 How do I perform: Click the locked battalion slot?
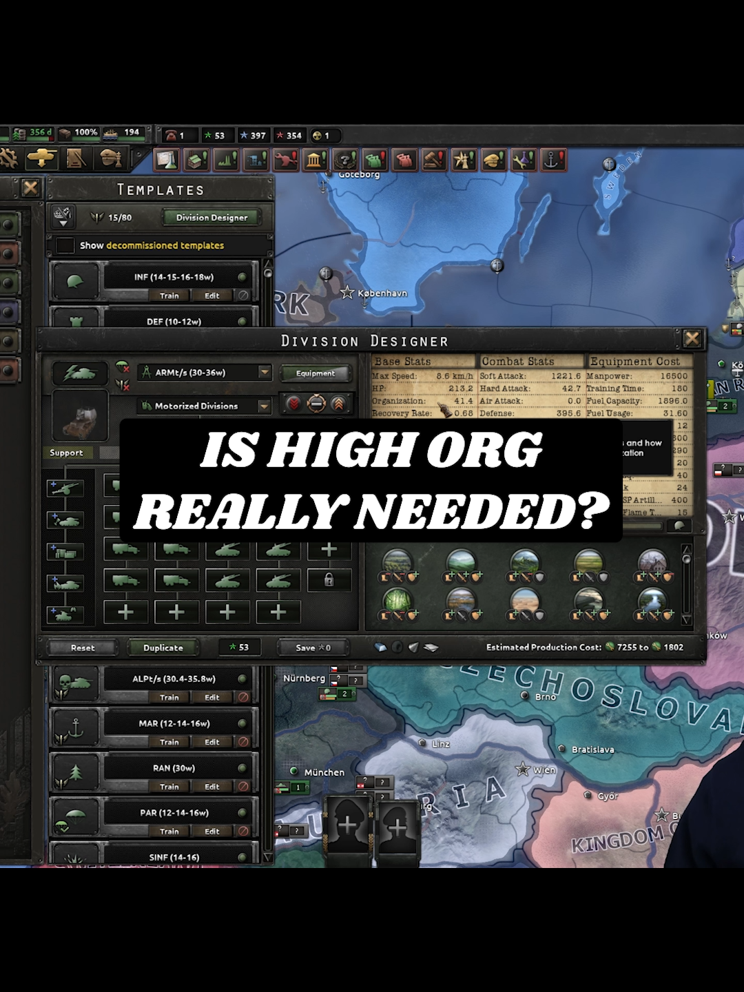tap(329, 580)
